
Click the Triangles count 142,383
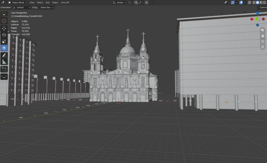pos(26,34)
